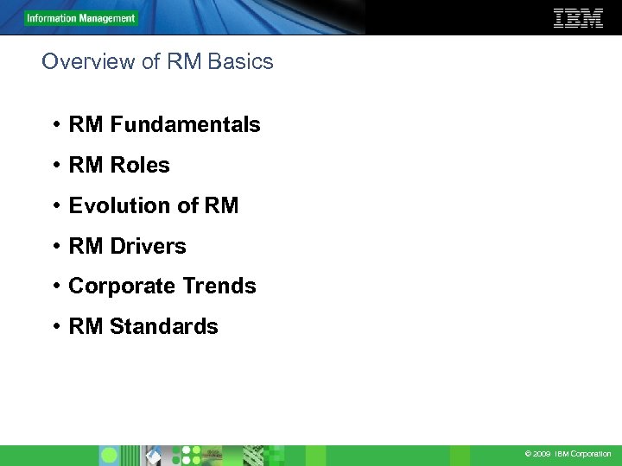622x466 pixels.
Task: Click the © 2009 IBM Corporation footer text
Action: pos(568,454)
